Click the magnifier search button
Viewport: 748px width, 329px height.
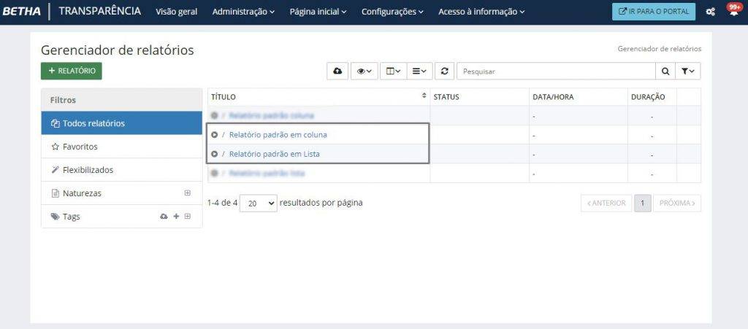[665, 71]
